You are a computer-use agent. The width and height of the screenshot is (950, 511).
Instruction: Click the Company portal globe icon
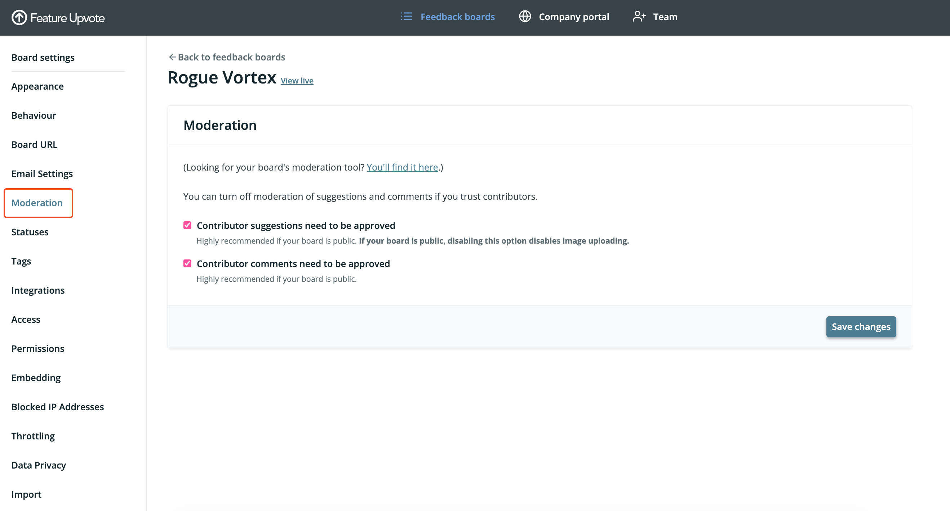click(525, 17)
